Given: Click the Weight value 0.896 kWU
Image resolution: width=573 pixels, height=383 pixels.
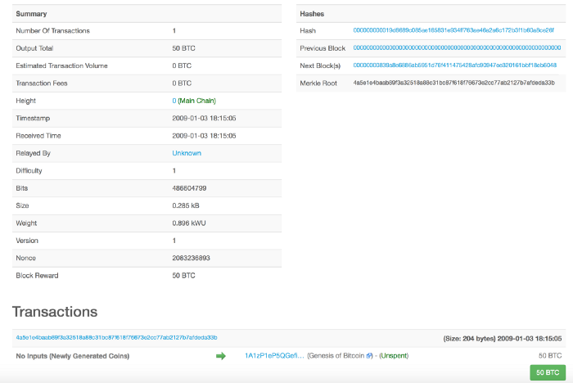Looking at the screenshot, I should click(x=189, y=223).
